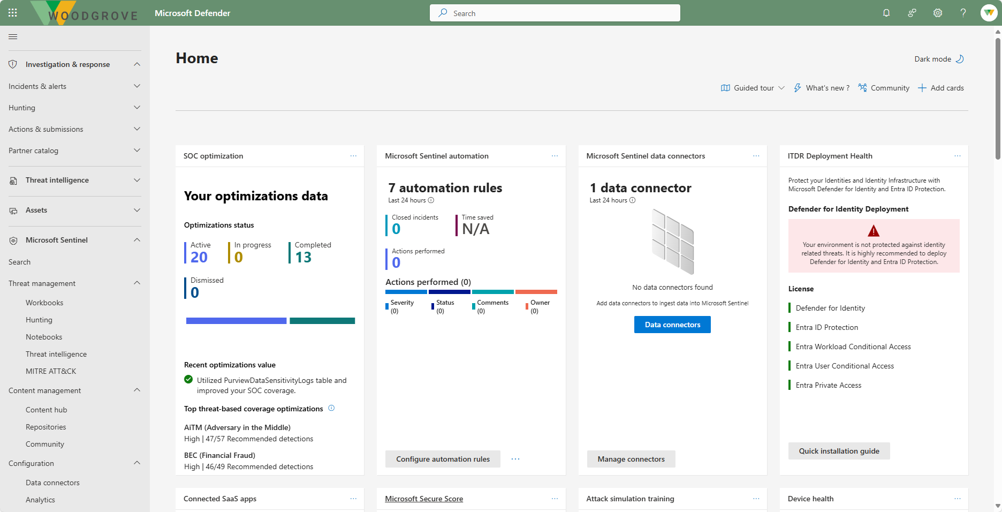Open Device health card more options
The width and height of the screenshot is (1002, 512).
957,499
